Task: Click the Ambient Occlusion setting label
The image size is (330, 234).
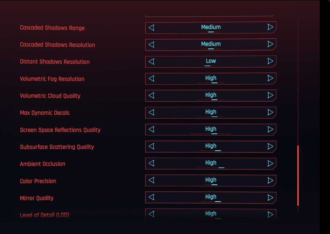Action: [42, 164]
